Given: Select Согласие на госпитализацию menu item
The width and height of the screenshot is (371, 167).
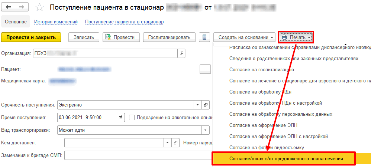Looking at the screenshot, I should click(262, 69).
